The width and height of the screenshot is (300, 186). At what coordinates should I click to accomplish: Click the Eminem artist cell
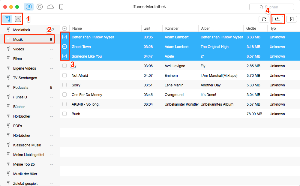click(x=171, y=75)
